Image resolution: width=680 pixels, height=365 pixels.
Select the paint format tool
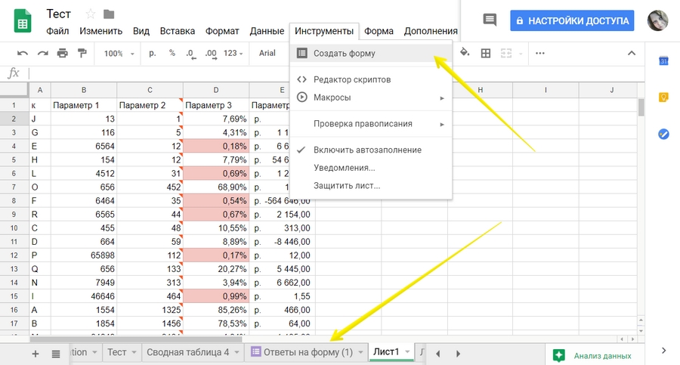point(82,54)
